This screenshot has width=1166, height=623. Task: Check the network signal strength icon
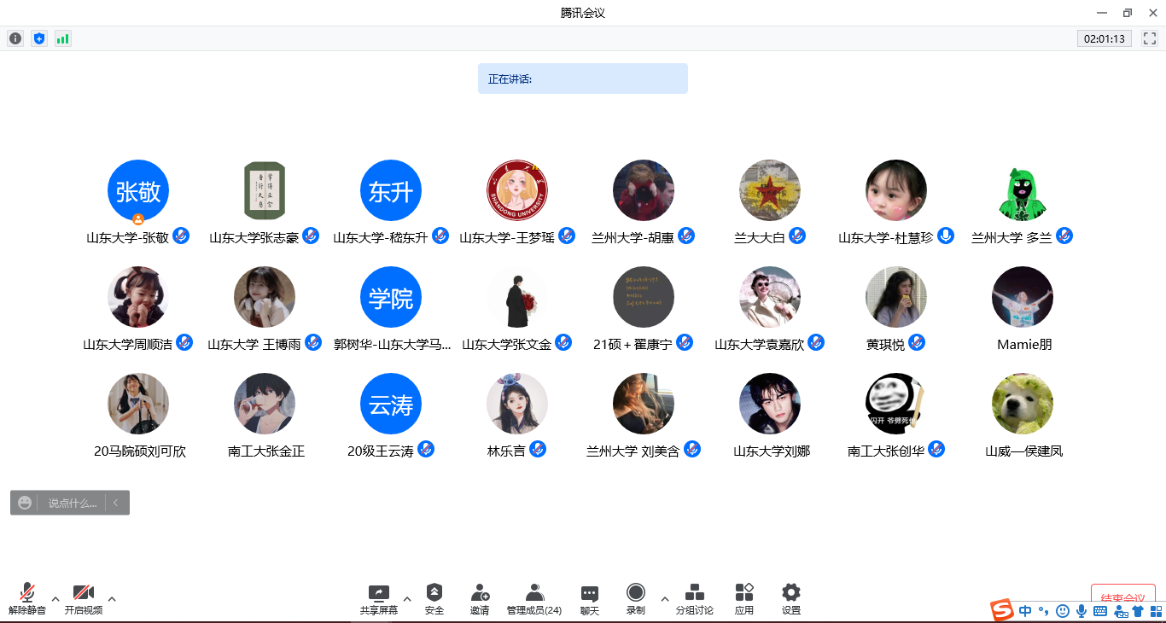tap(62, 38)
